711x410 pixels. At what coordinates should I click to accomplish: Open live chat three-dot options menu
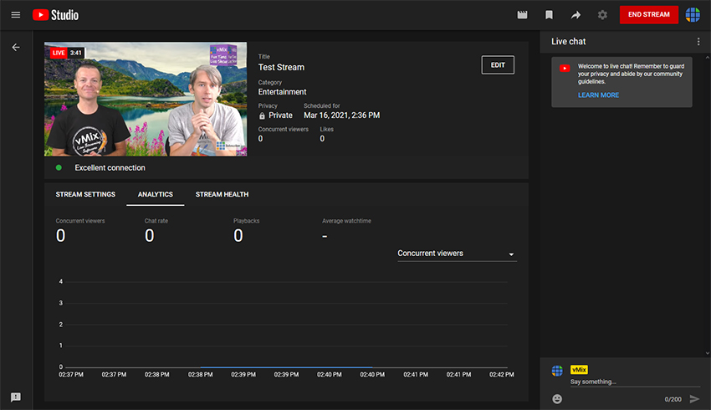click(698, 42)
